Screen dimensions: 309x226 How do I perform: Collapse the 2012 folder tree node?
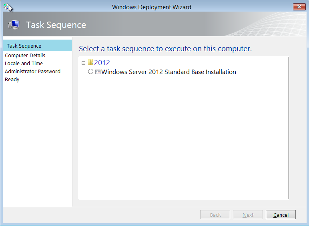pos(83,63)
